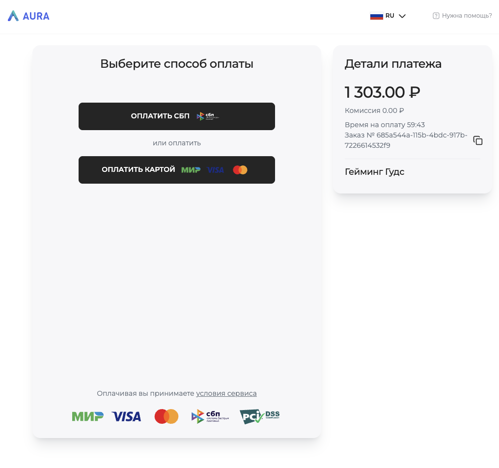Click the 1 303.00 ₽ payment amount

point(382,92)
